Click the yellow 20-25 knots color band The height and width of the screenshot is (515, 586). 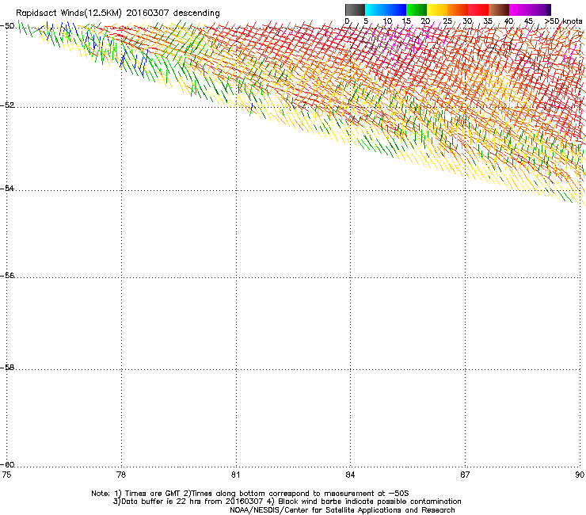[x=437, y=10]
